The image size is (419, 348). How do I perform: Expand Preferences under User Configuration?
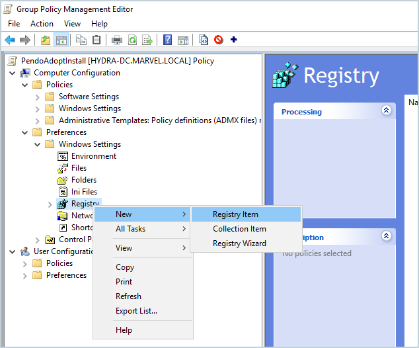pyautogui.click(x=25, y=276)
